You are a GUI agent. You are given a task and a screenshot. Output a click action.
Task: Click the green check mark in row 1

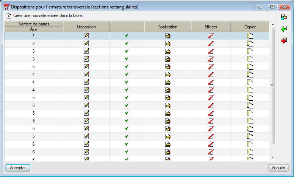click(127, 35)
